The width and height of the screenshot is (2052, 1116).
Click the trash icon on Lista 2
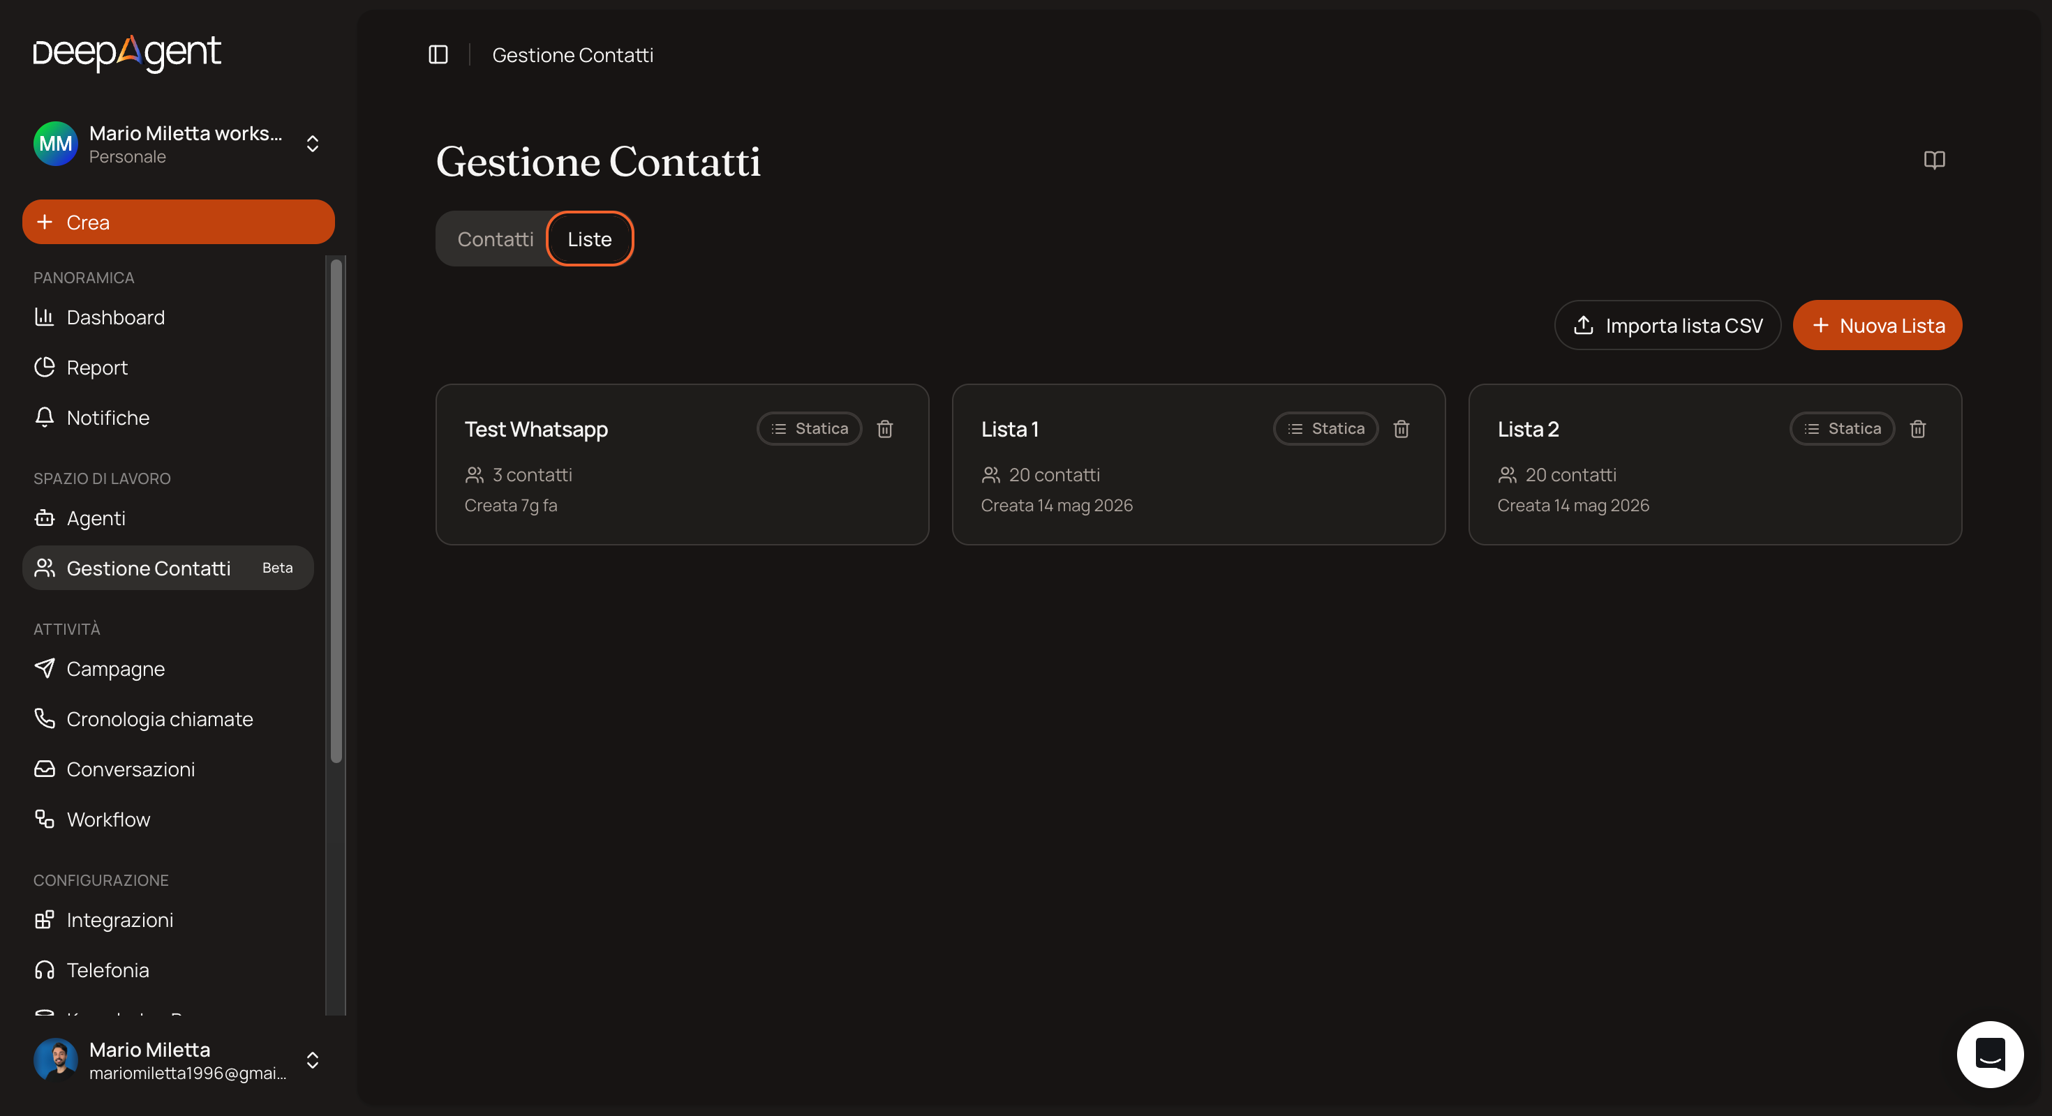coord(1917,429)
